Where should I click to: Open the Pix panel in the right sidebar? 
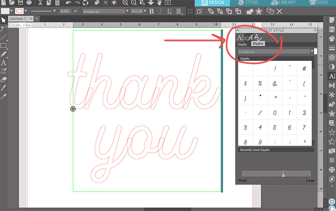click(x=332, y=29)
